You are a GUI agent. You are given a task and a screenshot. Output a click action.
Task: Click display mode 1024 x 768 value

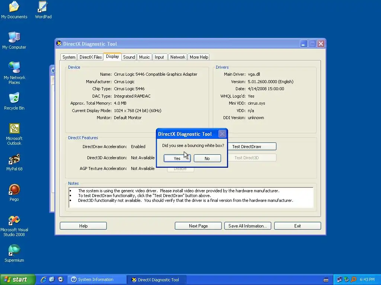[x=138, y=111]
